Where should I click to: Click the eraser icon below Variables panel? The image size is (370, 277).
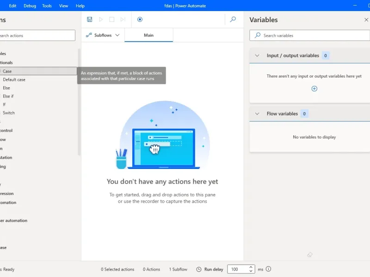click(310, 255)
